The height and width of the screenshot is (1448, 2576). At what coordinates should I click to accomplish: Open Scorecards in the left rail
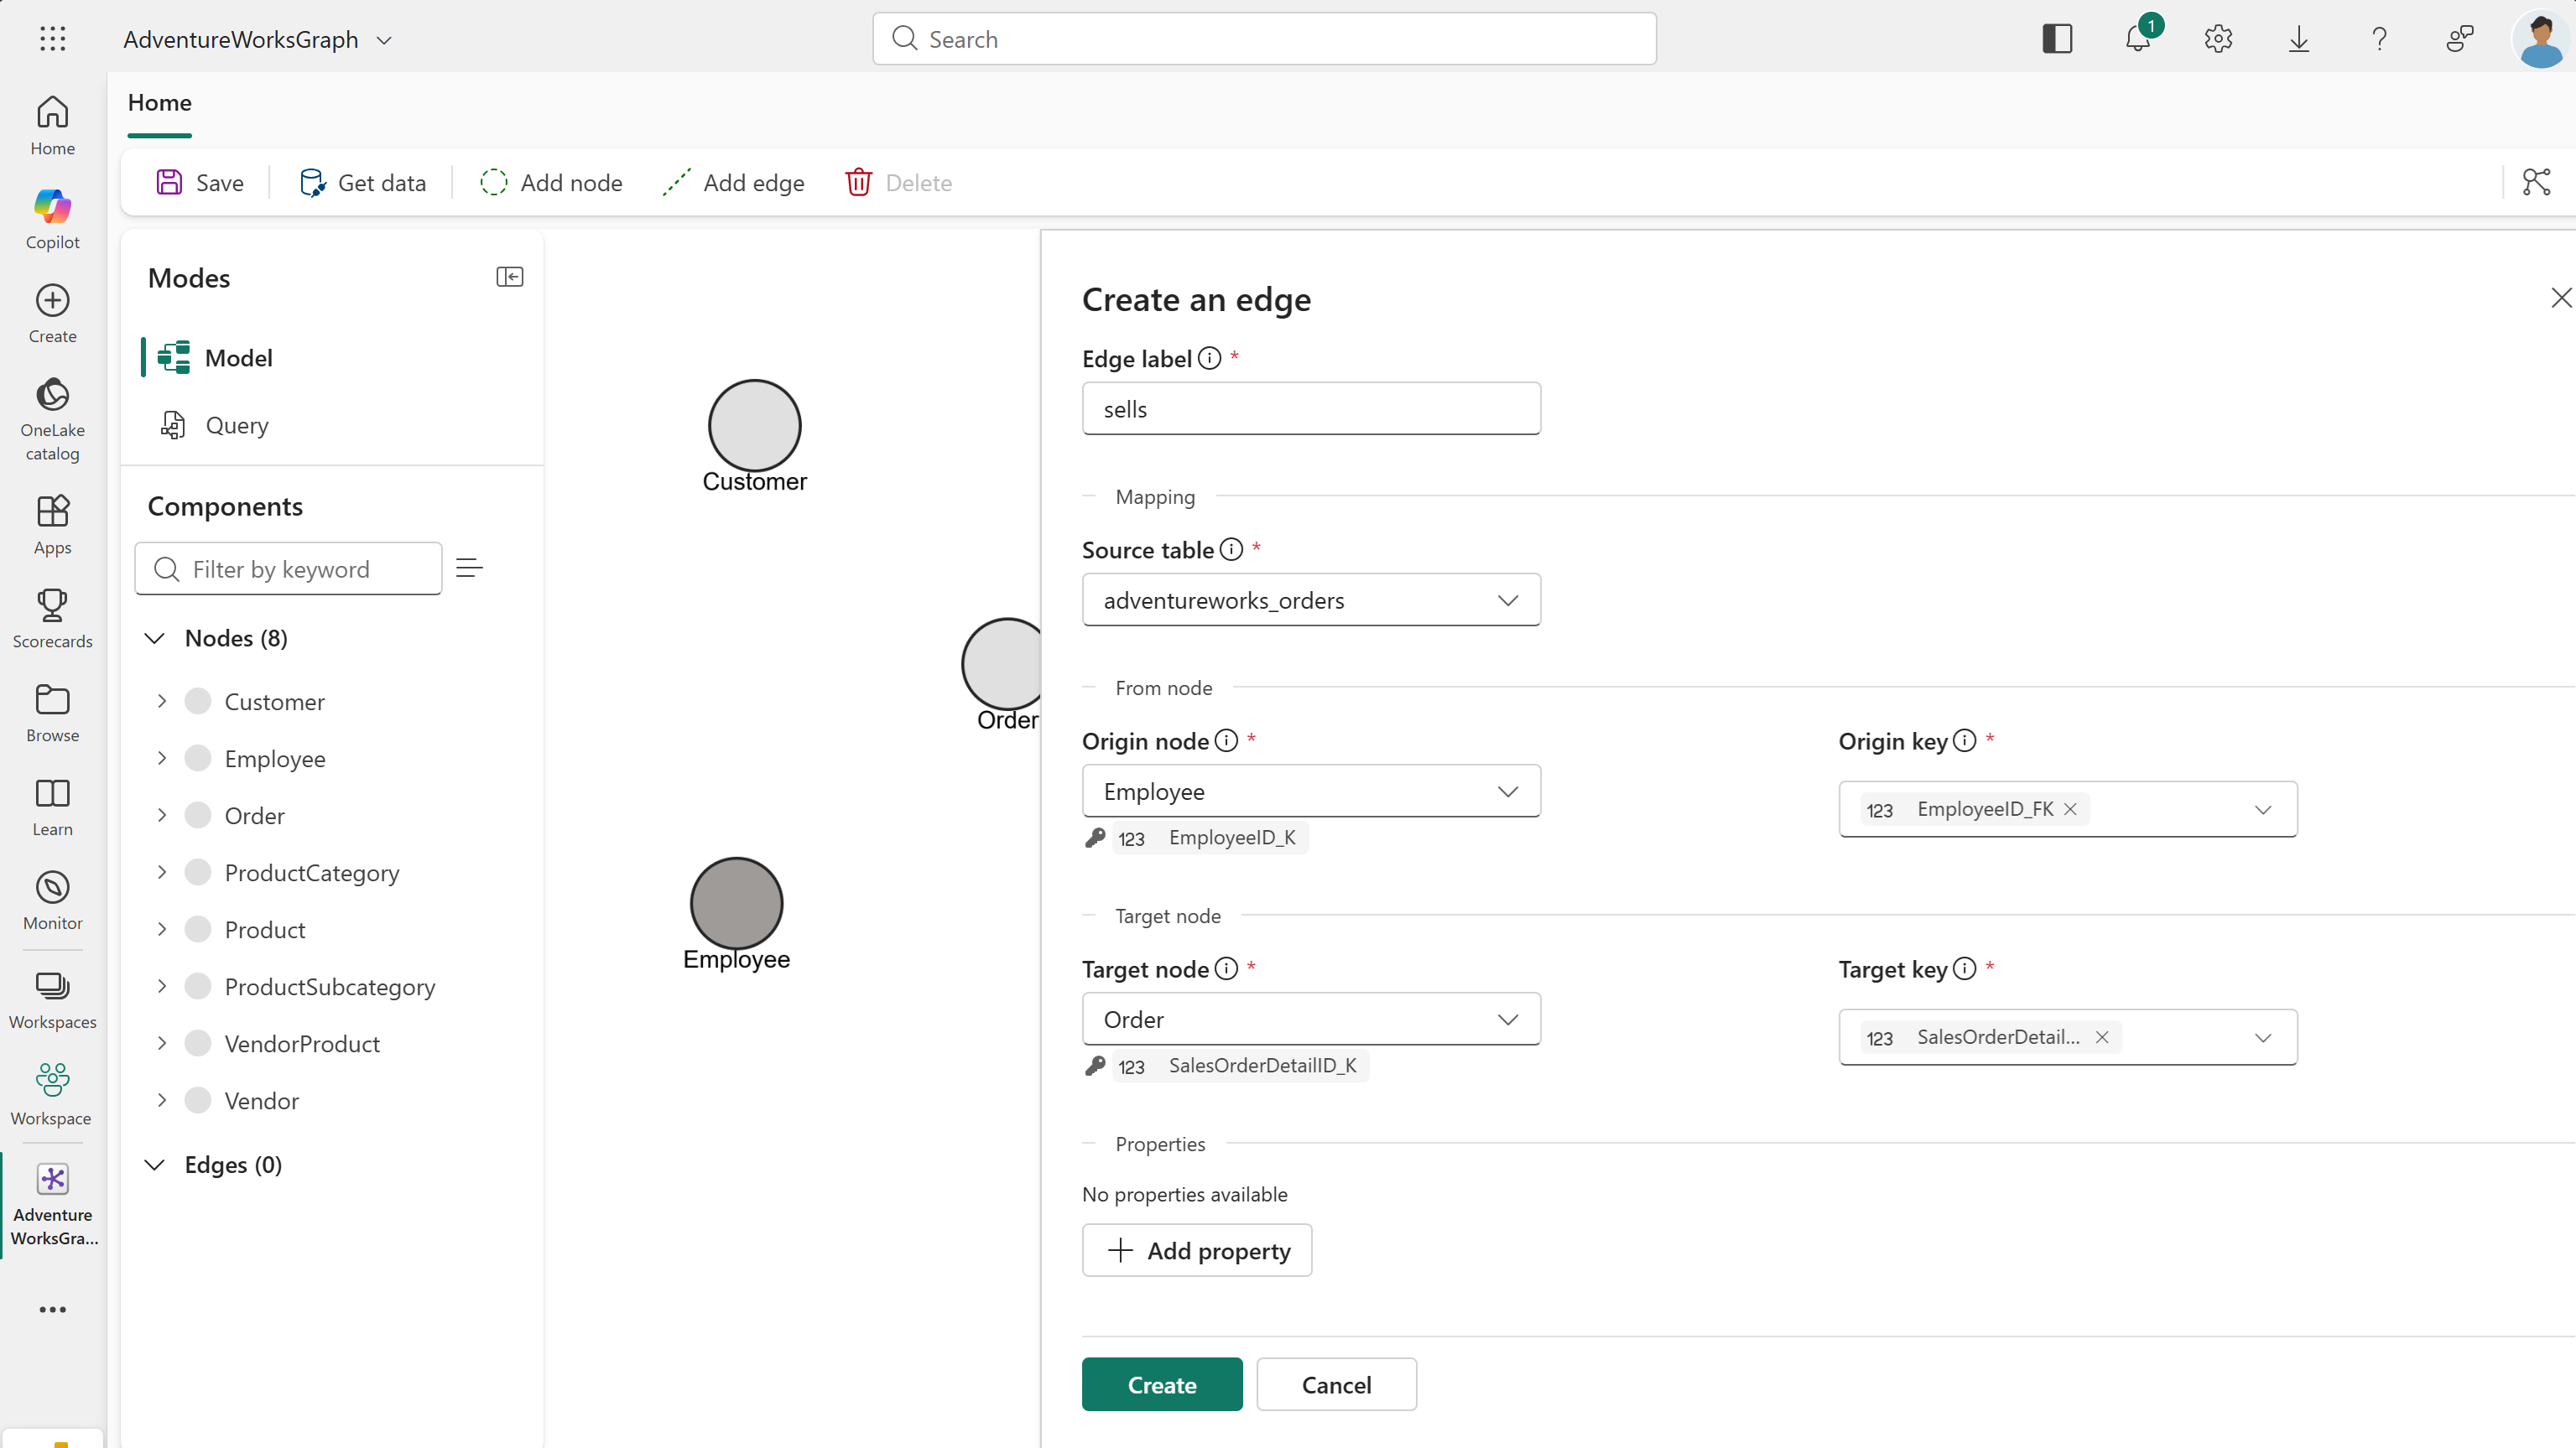coord(53,620)
